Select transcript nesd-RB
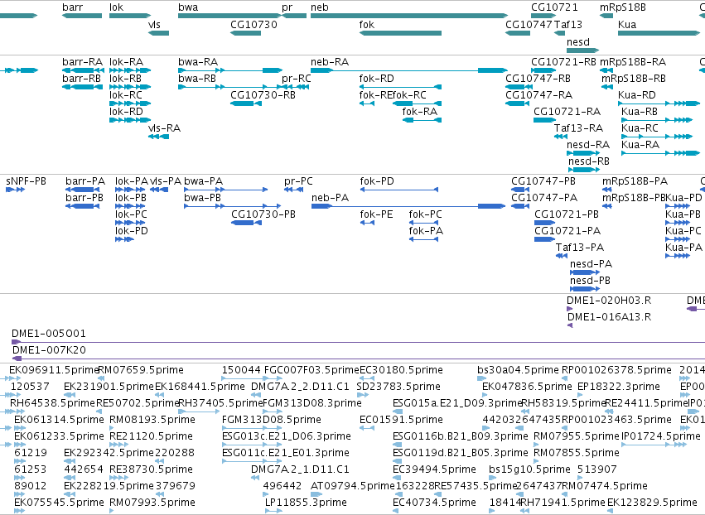Viewport: 705px width, 515px height. 588,161
